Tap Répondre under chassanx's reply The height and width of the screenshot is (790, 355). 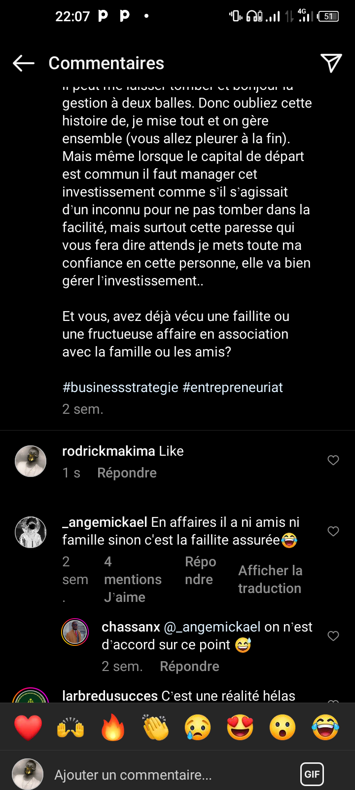pos(189,667)
